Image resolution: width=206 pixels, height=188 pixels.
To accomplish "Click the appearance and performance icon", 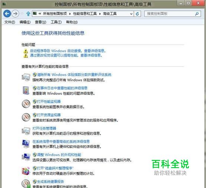I will 26,157.
